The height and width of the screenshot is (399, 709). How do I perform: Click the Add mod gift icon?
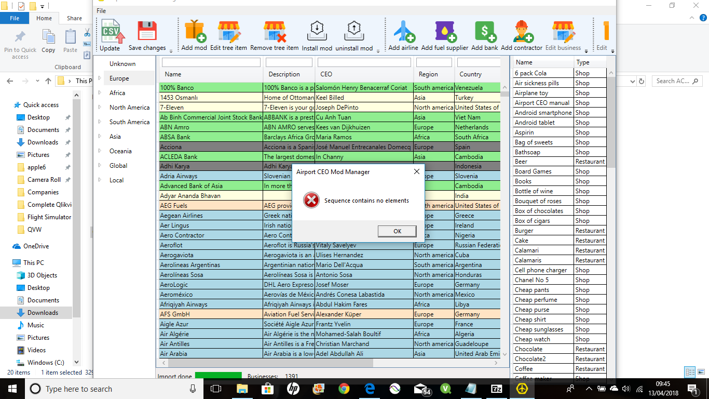195,31
